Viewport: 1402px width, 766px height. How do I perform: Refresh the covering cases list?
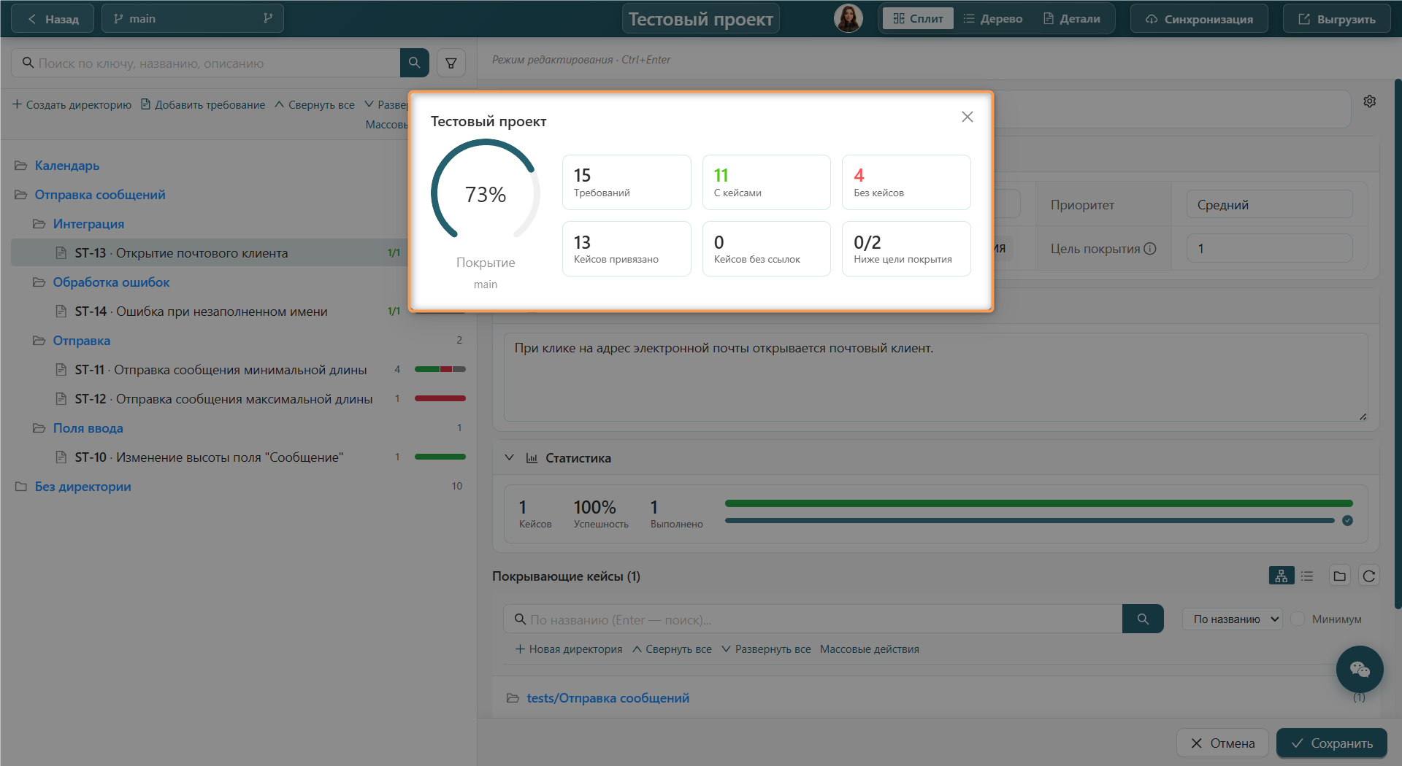tap(1369, 576)
